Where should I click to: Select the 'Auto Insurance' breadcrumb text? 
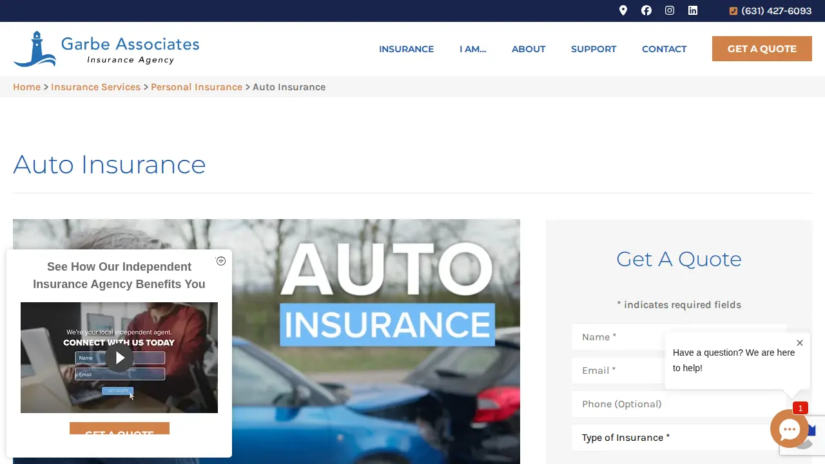[289, 87]
